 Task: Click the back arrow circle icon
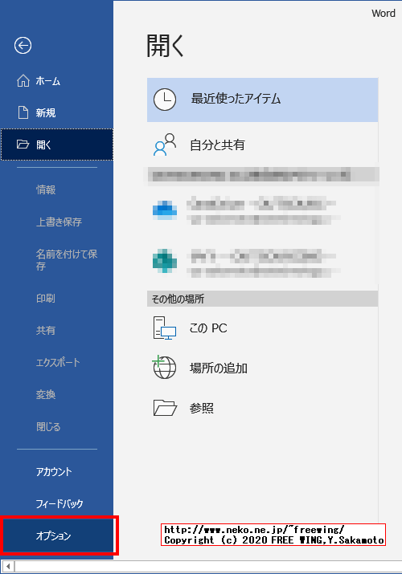pyautogui.click(x=23, y=46)
